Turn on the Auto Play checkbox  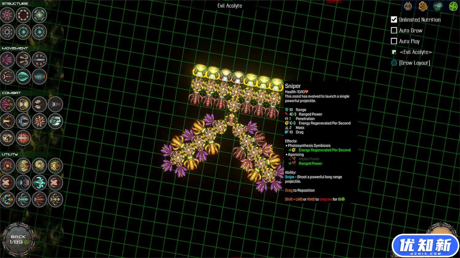[x=394, y=41]
